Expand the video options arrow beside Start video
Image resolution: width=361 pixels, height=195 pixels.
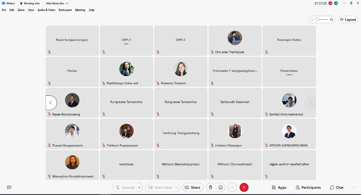177,188
